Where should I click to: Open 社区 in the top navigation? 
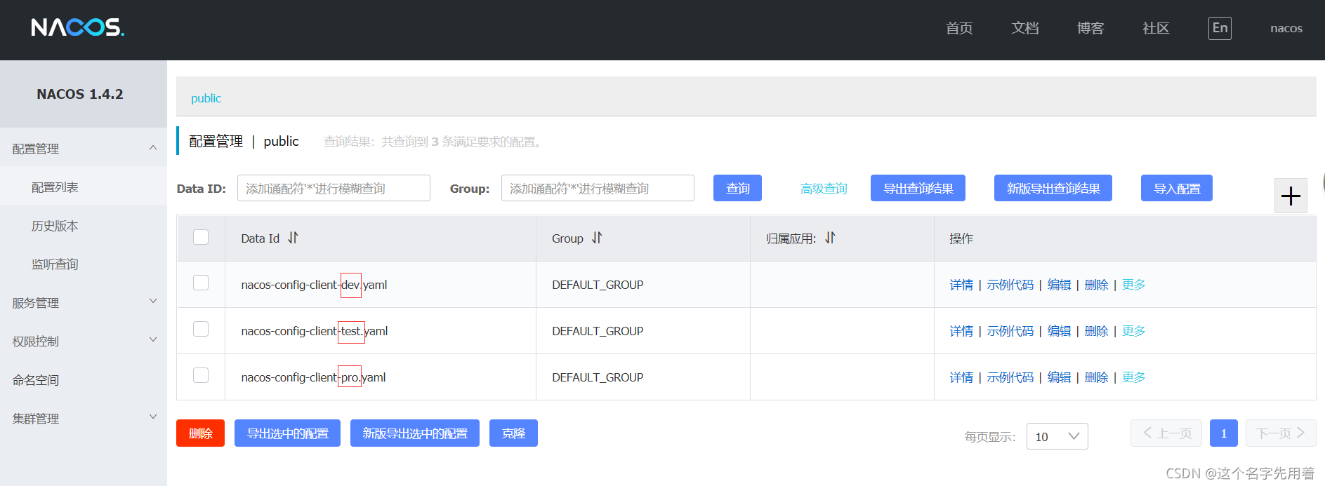point(1156,28)
